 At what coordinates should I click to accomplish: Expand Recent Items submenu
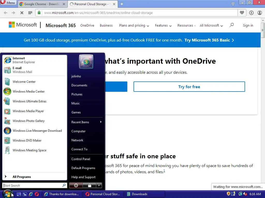tap(86, 122)
